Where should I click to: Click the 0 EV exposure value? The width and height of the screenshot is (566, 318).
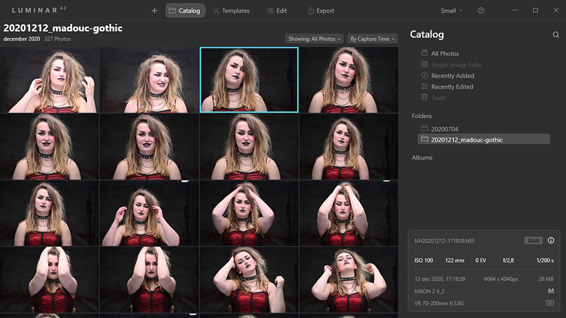click(481, 260)
